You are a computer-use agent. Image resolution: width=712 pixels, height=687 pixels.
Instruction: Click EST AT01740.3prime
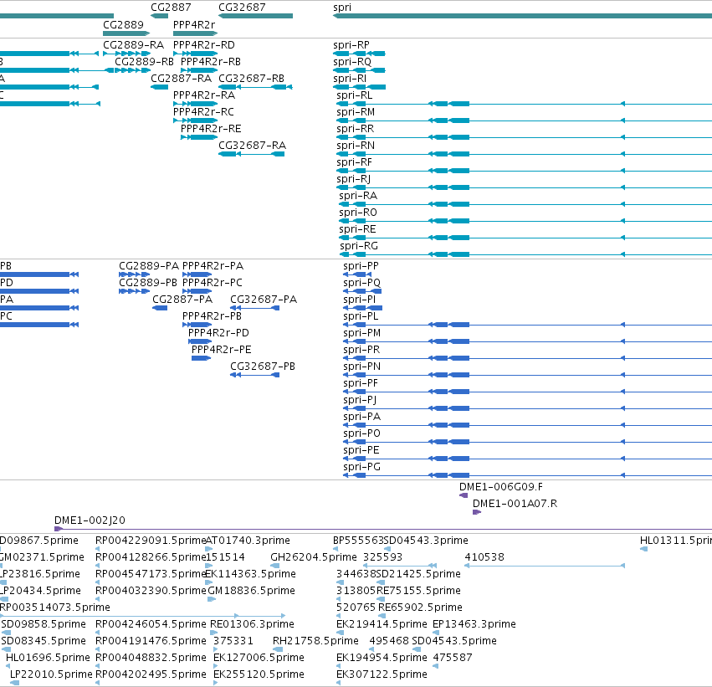[x=248, y=541]
